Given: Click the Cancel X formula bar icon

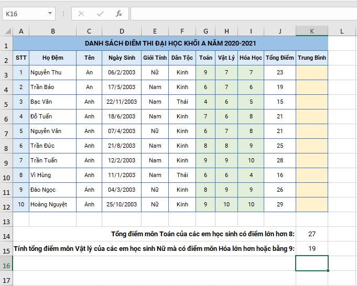Looking at the screenshot, I should [81, 14].
